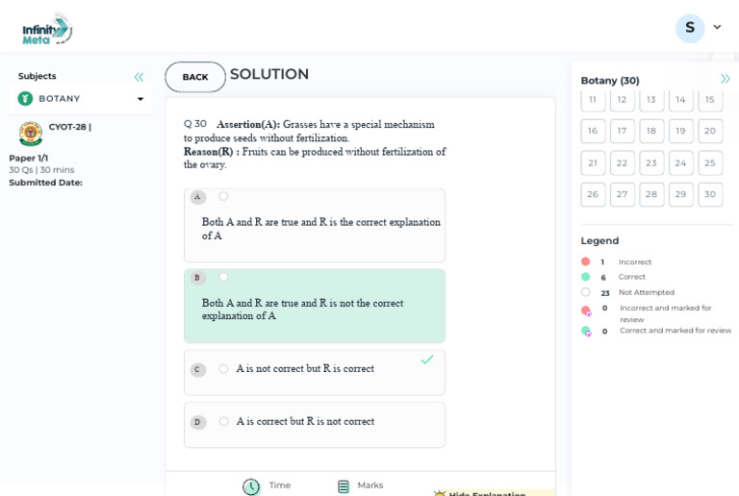This screenshot has width=739, height=496.
Task: Jump to question 27
Action: click(623, 194)
